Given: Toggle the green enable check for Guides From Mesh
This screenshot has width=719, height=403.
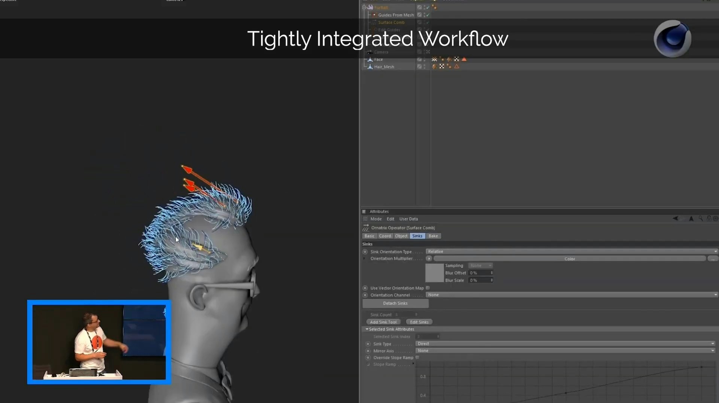Looking at the screenshot, I should 428,15.
